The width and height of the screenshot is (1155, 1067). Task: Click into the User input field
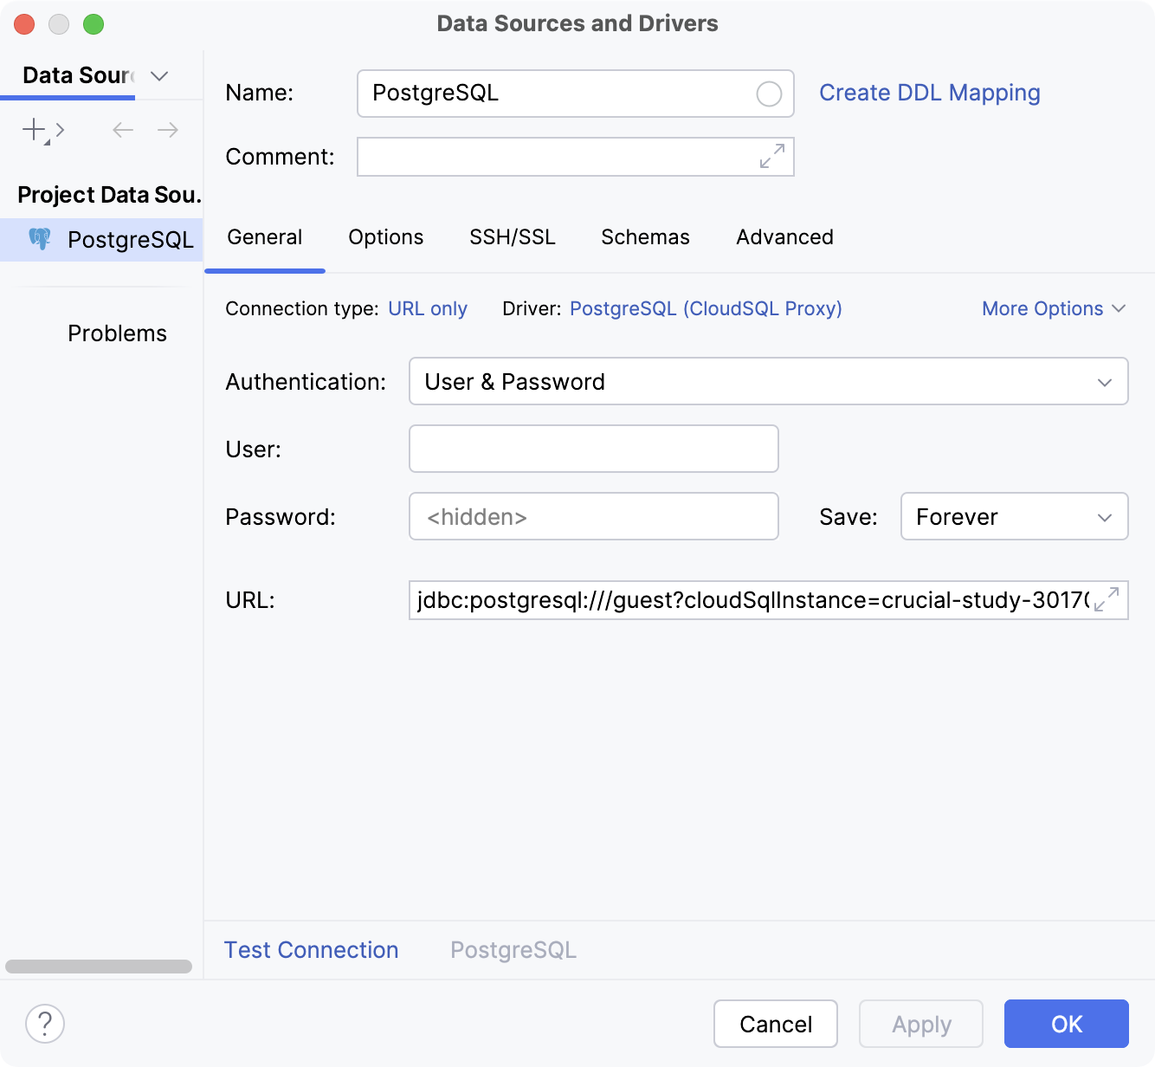tap(592, 449)
